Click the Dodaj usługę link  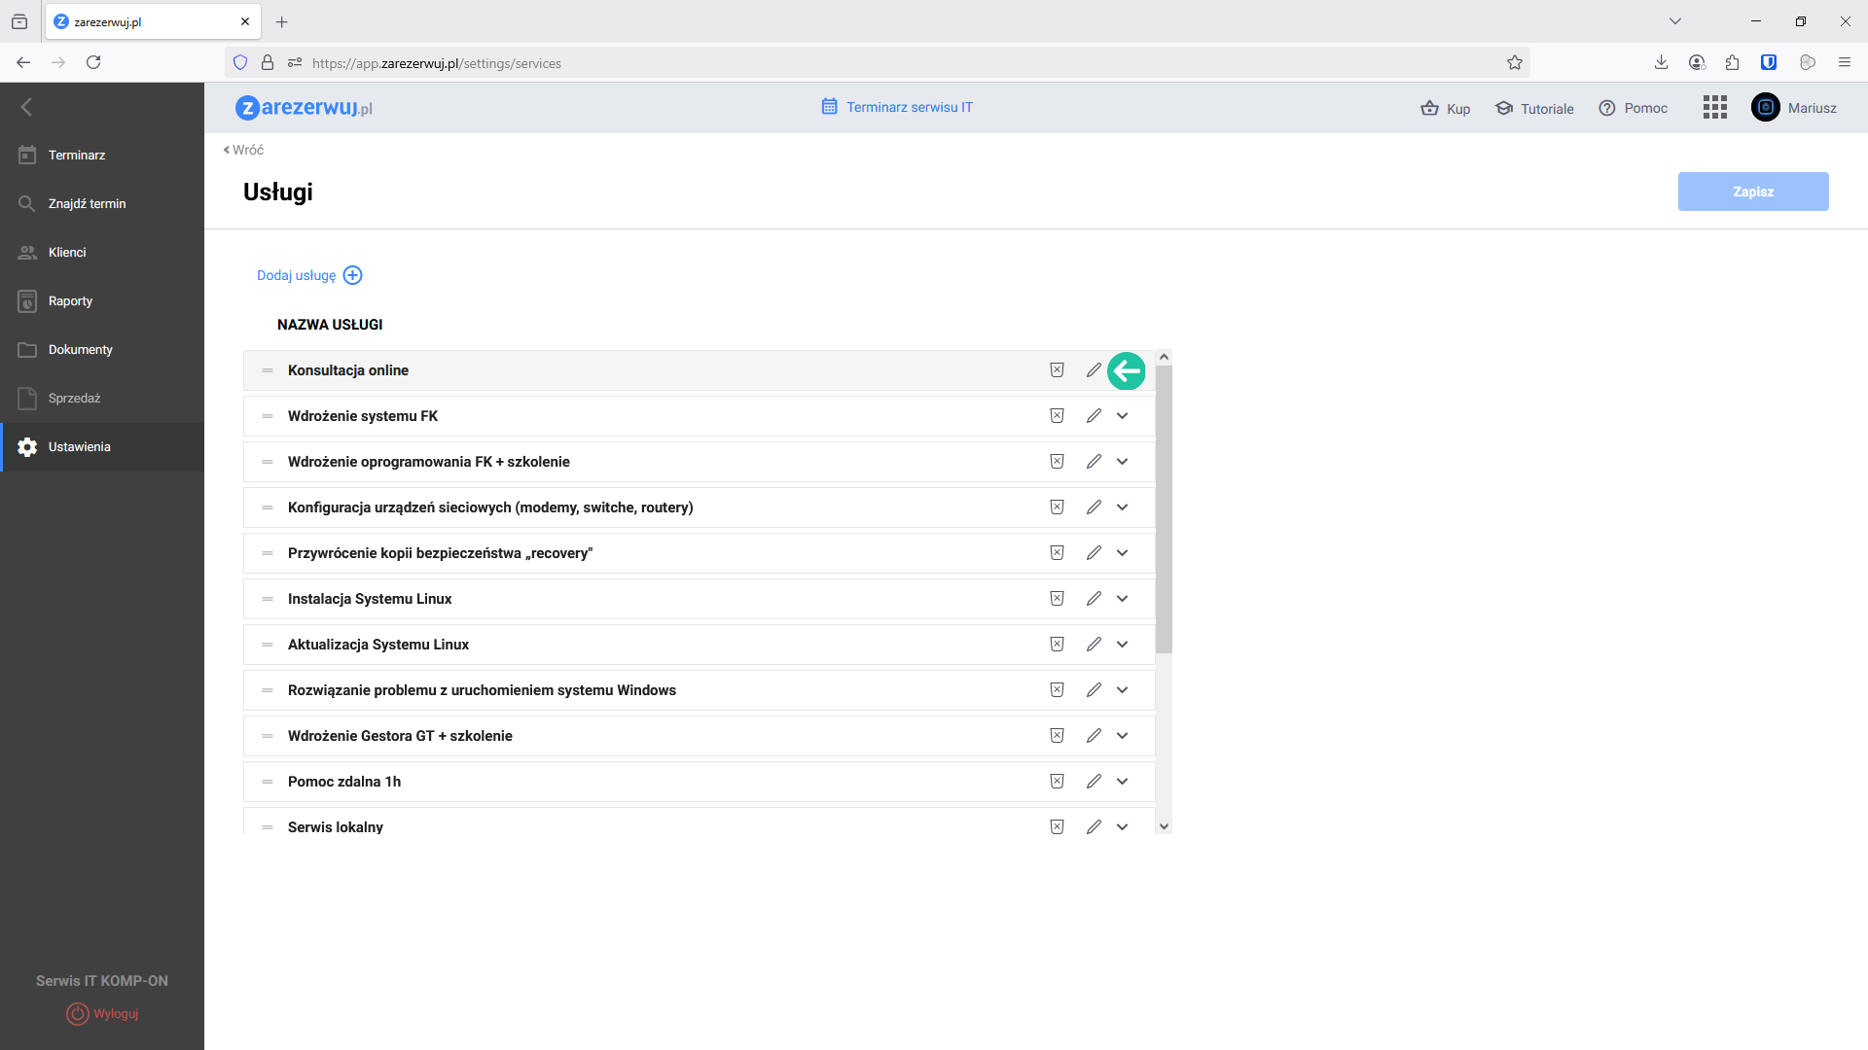[x=296, y=276]
